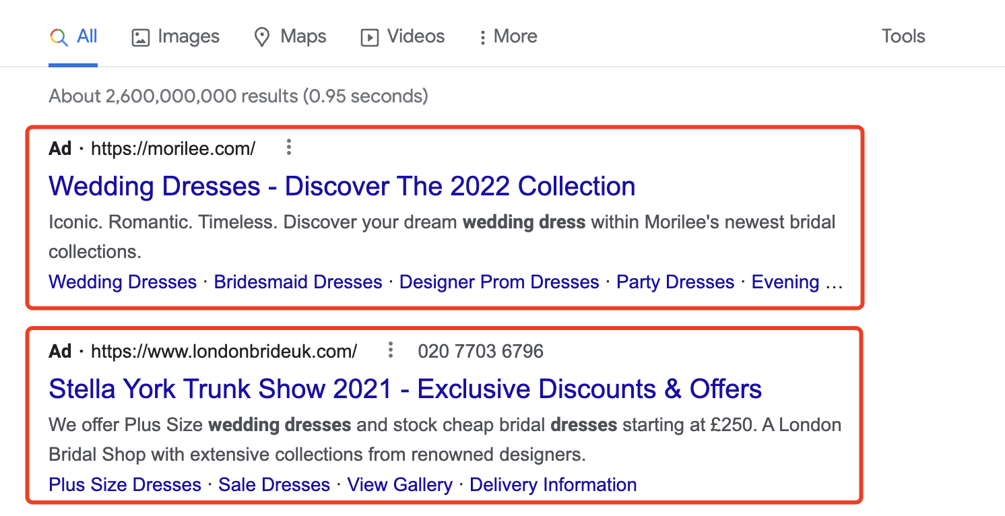Switch to the Videos tab
The width and height of the screenshot is (1005, 516).
coord(403,36)
